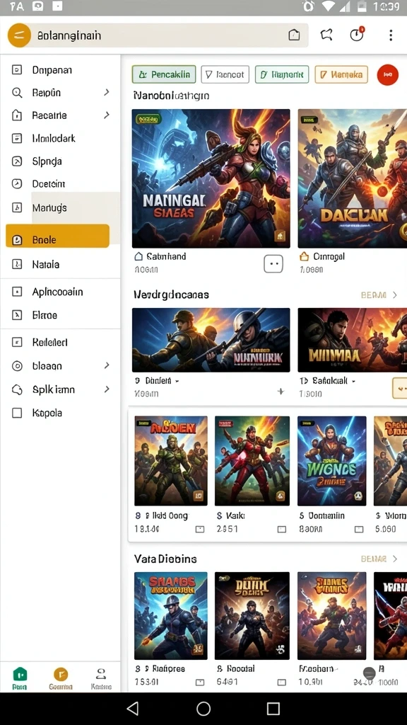Tap the share icon in top bar
The width and height of the screenshot is (407, 725).
click(326, 35)
